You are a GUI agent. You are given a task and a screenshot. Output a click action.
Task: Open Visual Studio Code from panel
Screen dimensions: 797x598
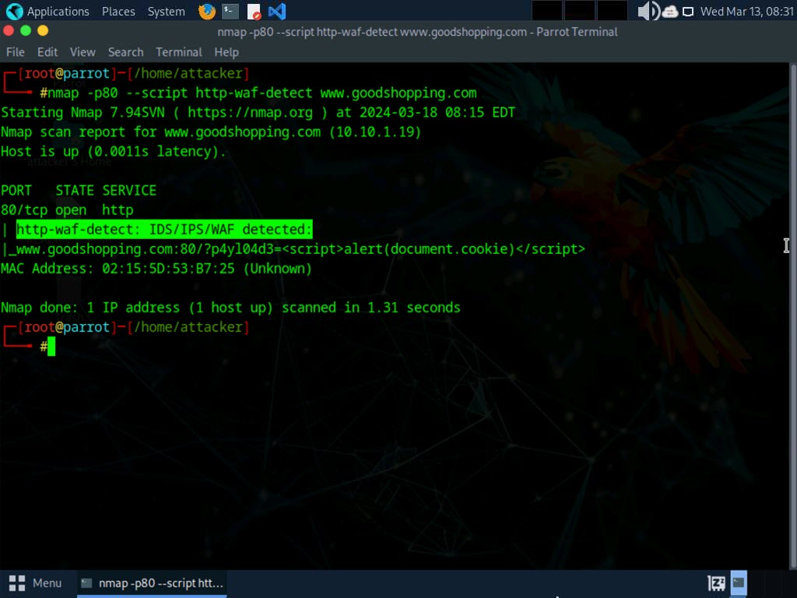pos(276,12)
